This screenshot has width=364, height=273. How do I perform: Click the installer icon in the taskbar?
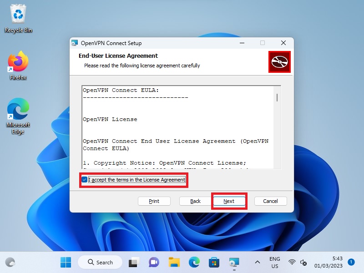click(234, 262)
